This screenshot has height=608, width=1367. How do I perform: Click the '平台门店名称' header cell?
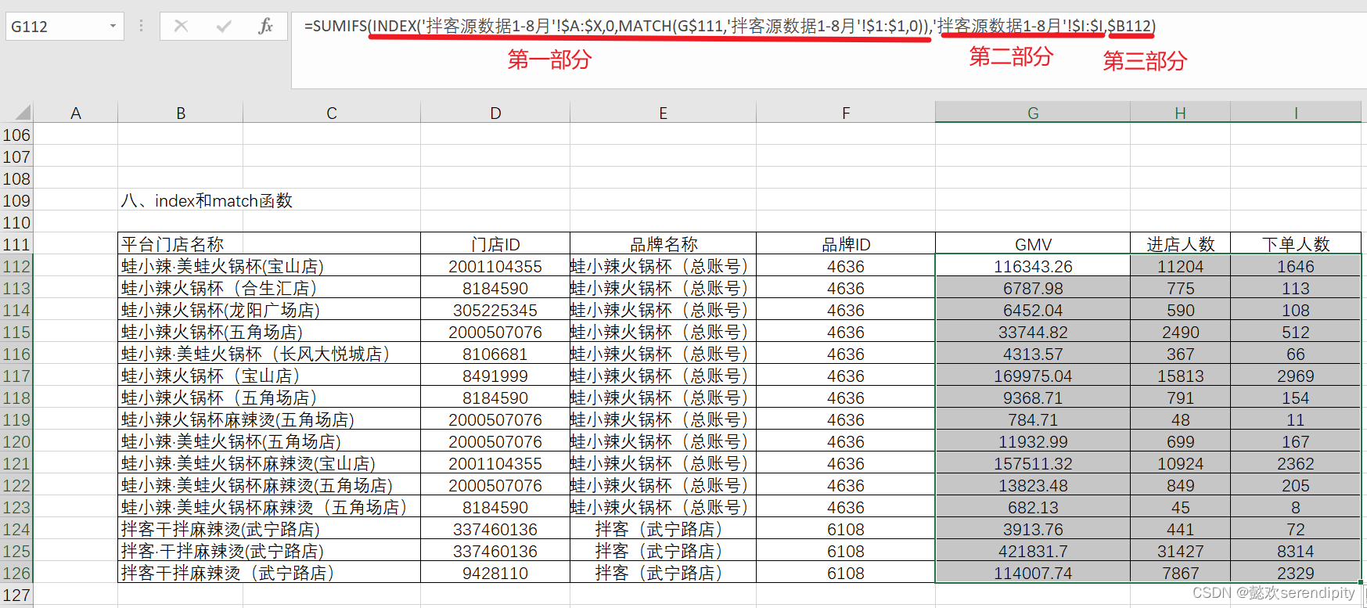click(x=269, y=244)
